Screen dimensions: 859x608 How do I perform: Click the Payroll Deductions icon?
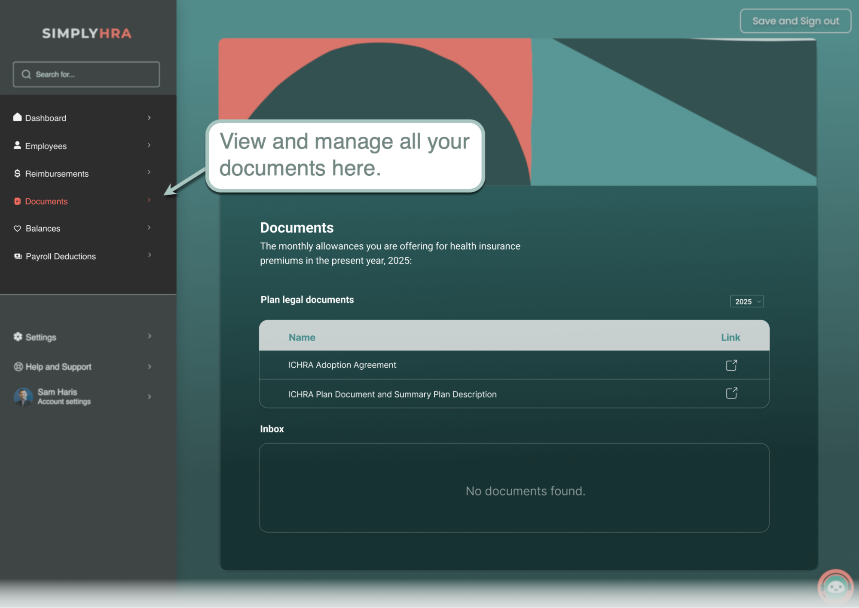[x=18, y=256]
